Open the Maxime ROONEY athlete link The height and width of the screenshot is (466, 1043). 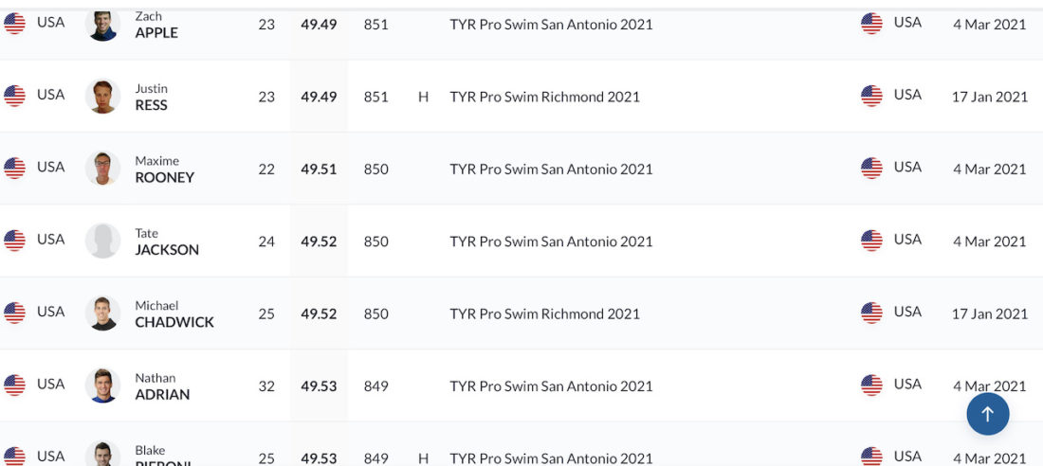coord(164,170)
